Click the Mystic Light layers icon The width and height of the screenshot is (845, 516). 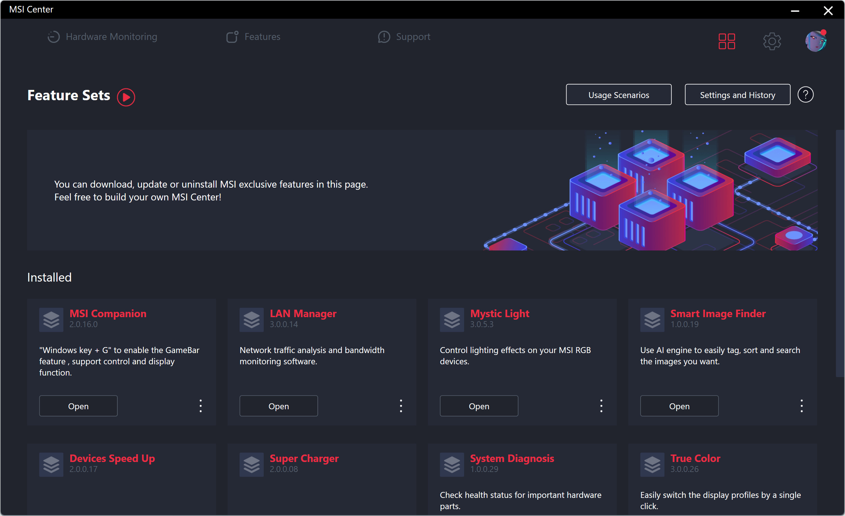coord(452,320)
